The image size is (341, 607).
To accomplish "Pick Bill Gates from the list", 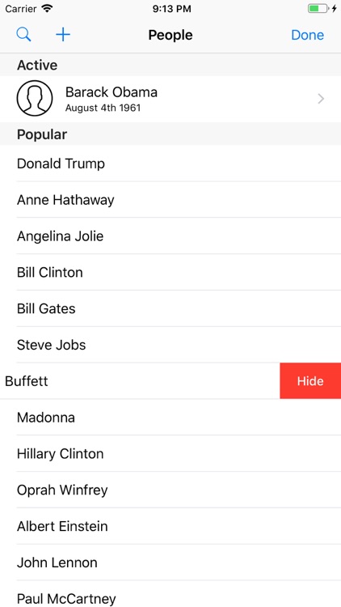I will pyautogui.click(x=170, y=308).
